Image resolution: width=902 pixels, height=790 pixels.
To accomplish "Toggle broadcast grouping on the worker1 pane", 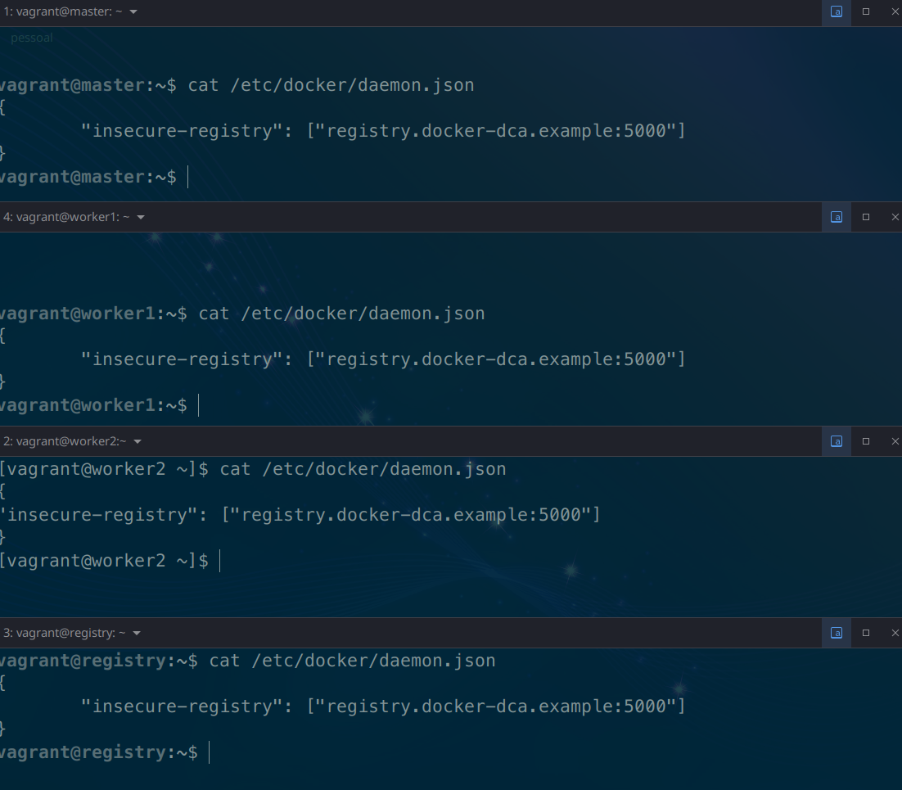I will (836, 217).
